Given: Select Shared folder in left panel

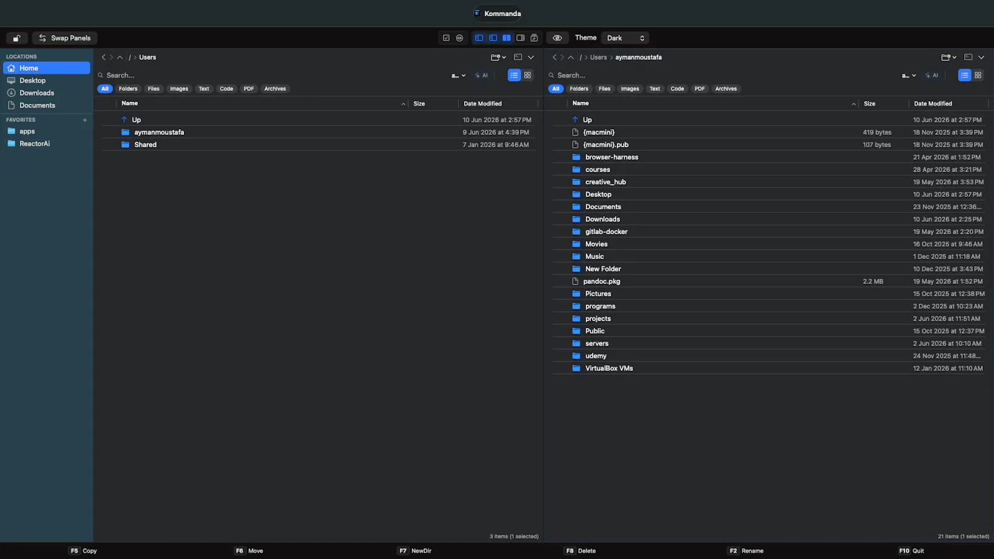Looking at the screenshot, I should pos(318,145).
